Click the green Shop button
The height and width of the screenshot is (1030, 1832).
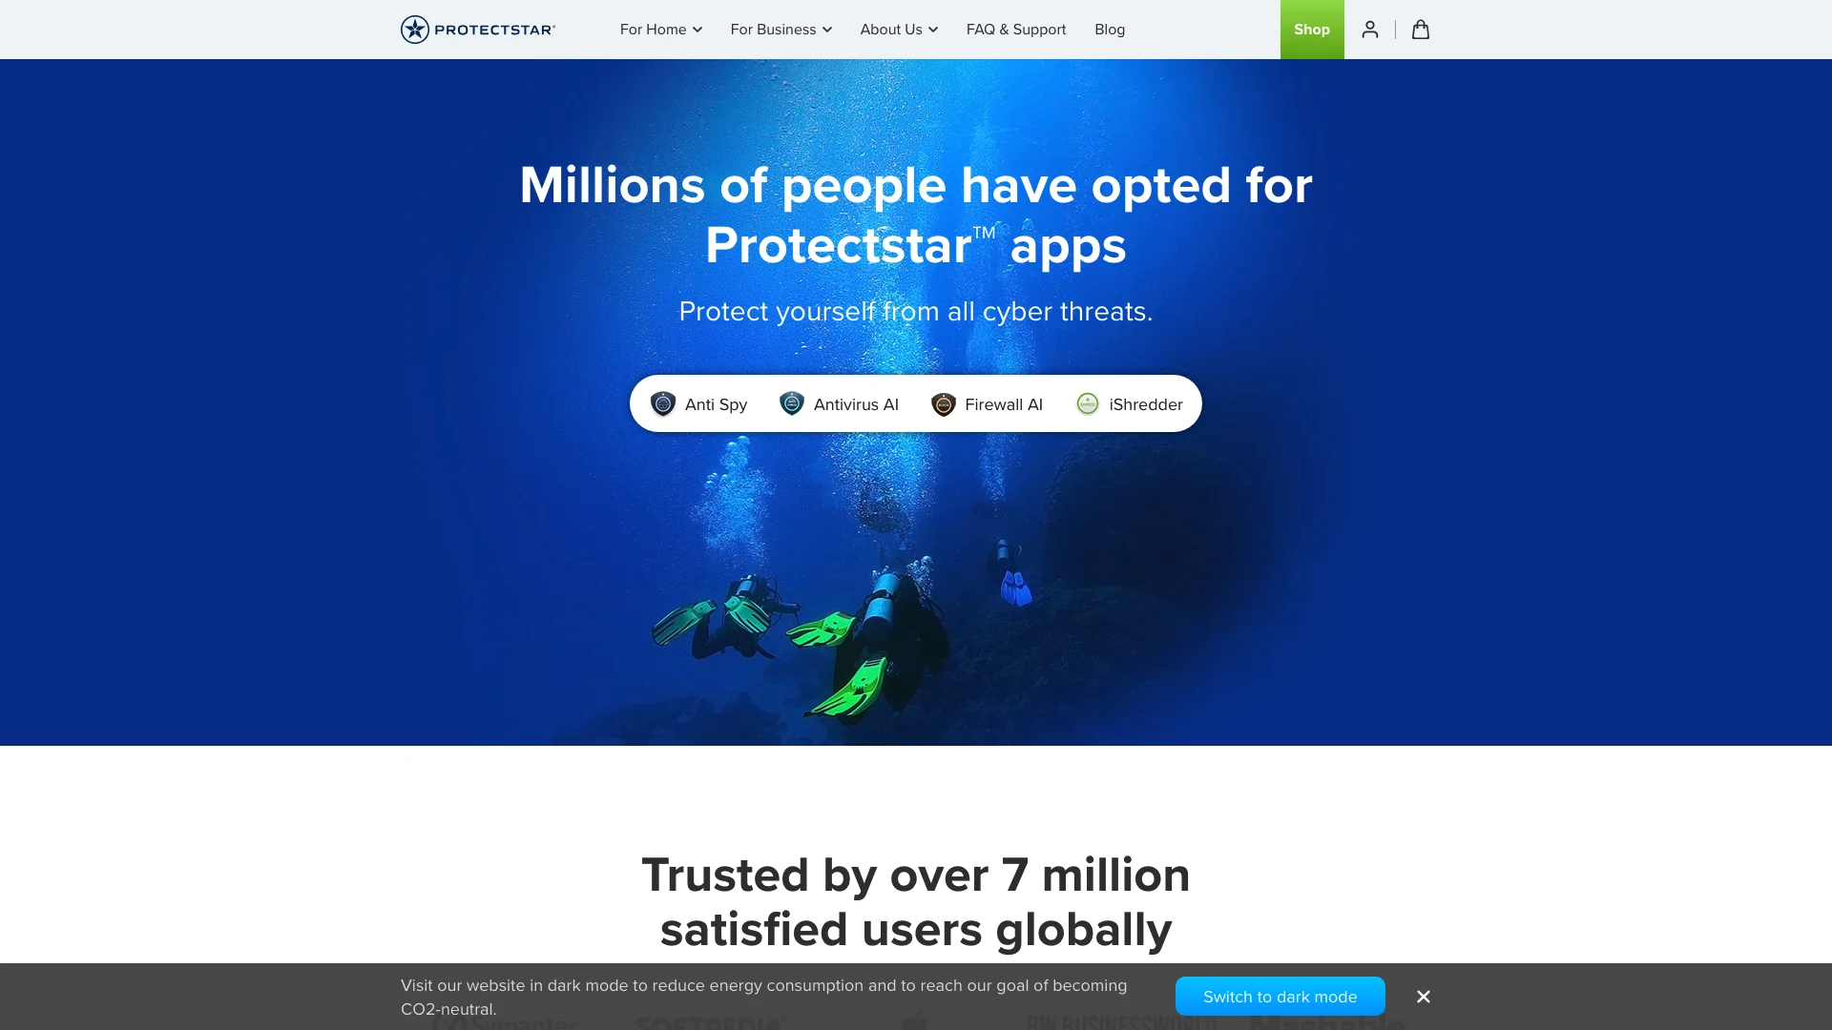[x=1312, y=29]
